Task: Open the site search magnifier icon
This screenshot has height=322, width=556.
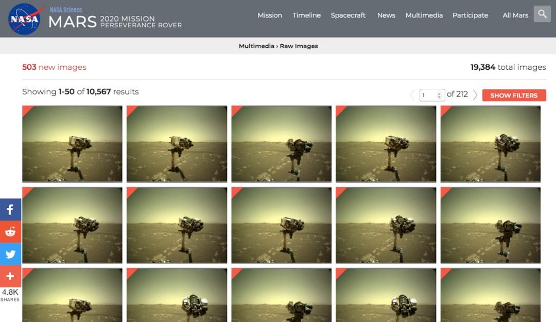Action: (542, 14)
